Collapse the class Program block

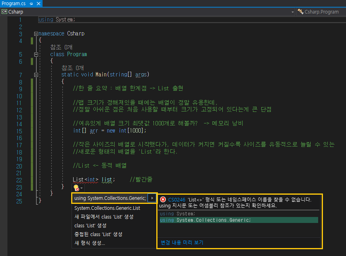pos(36,54)
